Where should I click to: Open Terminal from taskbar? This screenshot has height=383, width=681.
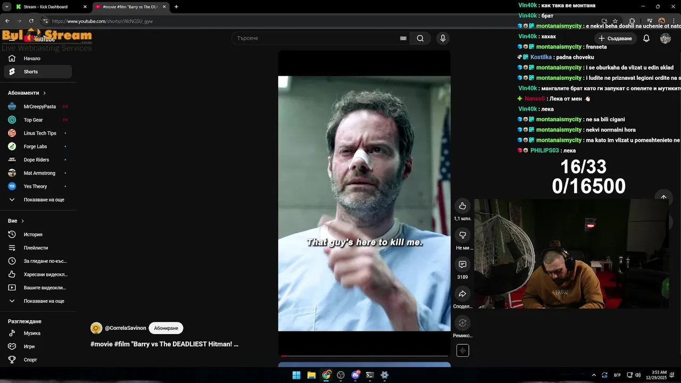pos(370,375)
